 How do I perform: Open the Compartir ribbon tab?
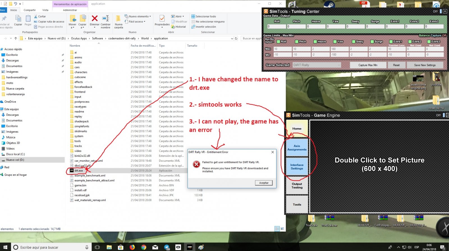[30, 10]
